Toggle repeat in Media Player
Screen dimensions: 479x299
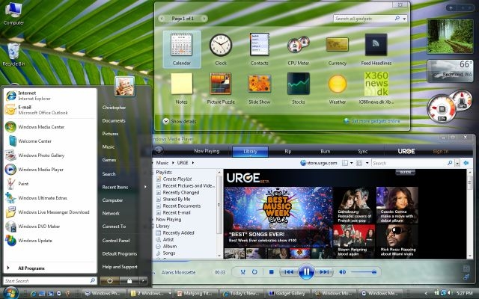[x=254, y=272]
